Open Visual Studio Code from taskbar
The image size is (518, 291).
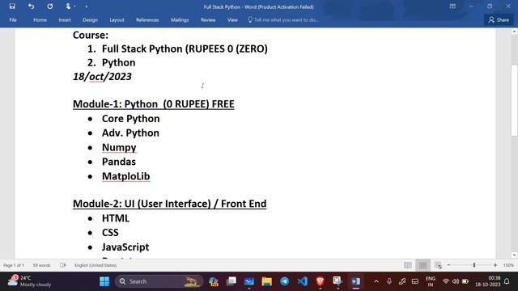tap(302, 281)
